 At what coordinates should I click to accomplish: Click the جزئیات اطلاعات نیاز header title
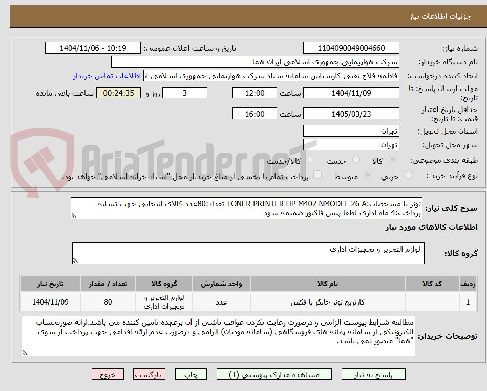pos(440,16)
